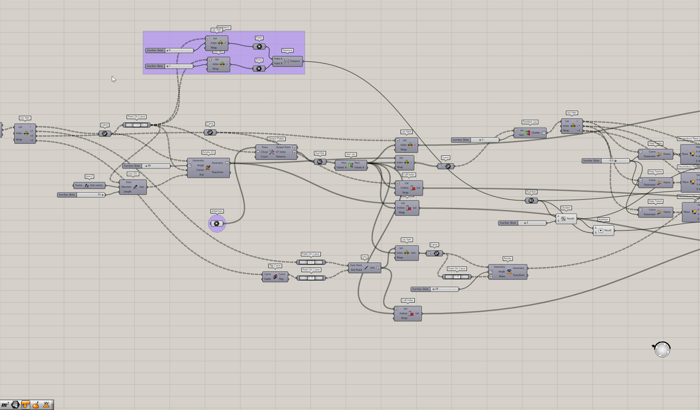Click the black hexagon mesh preview icon
This screenshot has width=700, height=410.
point(15,405)
